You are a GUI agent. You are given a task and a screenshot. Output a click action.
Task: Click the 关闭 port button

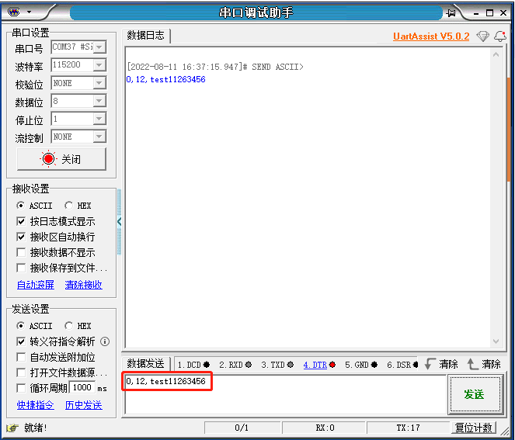click(61, 159)
